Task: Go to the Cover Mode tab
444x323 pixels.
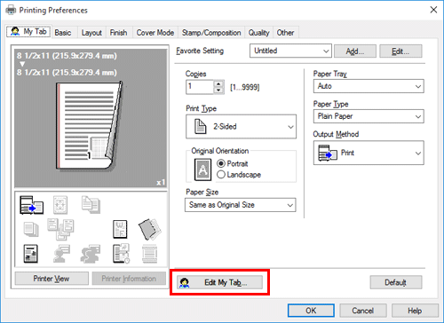Action: coord(155,33)
